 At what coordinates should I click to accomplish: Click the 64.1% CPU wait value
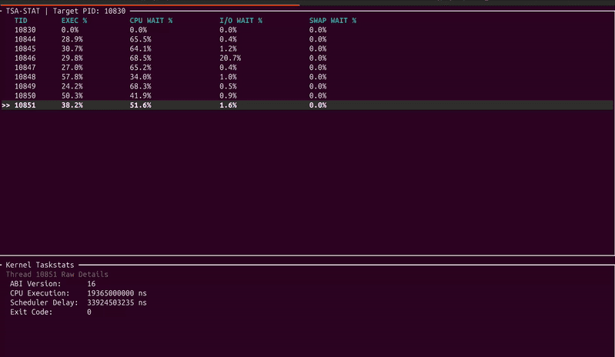(x=140, y=48)
